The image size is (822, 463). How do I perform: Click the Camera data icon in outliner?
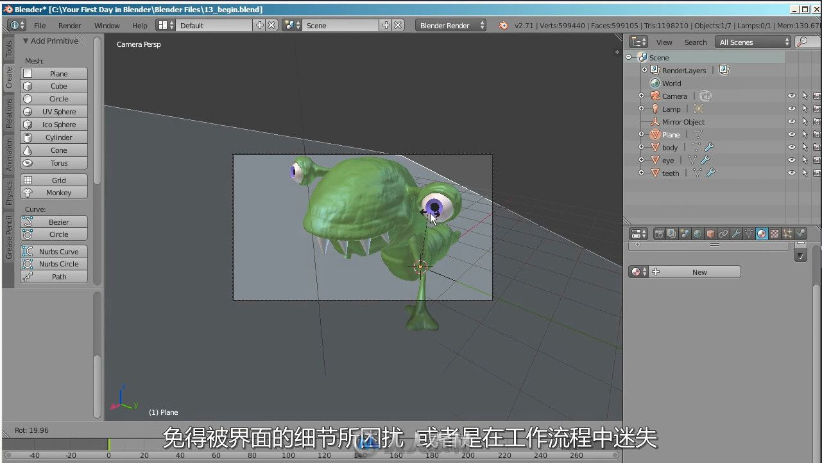tap(705, 96)
